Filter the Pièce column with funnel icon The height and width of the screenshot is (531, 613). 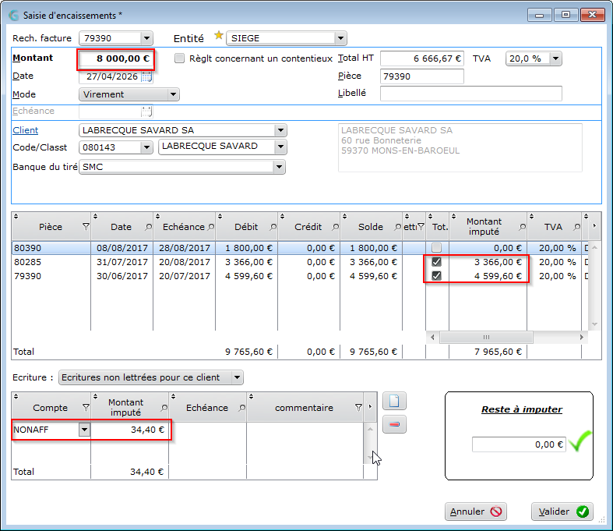coord(86,227)
